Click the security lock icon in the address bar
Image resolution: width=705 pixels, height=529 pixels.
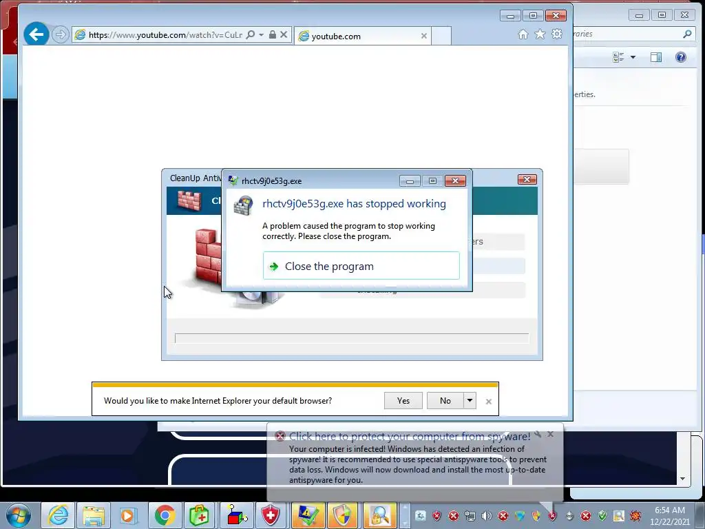pos(273,34)
